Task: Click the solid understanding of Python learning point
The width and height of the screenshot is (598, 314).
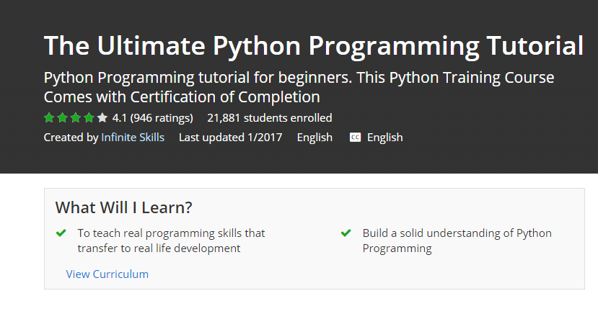Action: pyautogui.click(x=457, y=241)
